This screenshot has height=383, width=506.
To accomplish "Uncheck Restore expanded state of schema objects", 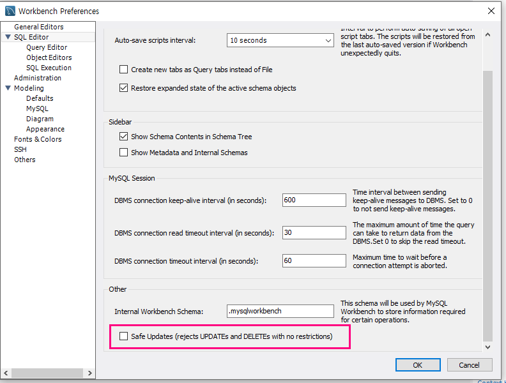I will pos(123,87).
